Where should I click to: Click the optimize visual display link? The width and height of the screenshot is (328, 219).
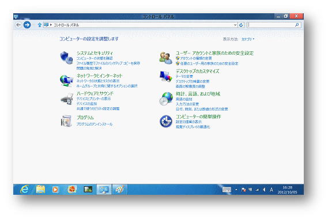pos(193,127)
